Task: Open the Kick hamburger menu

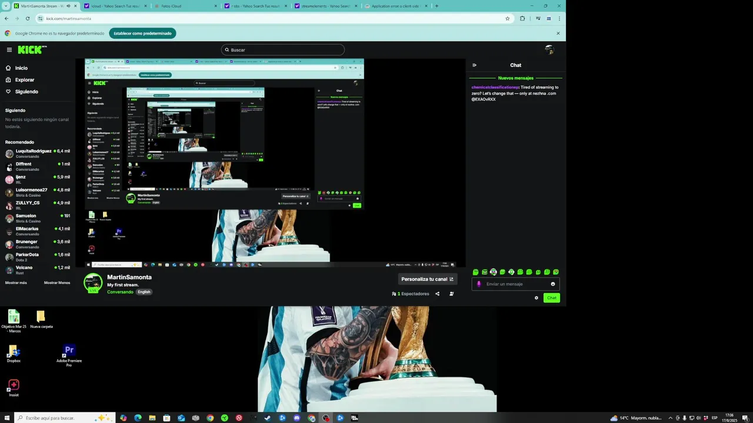Action: (x=9, y=50)
